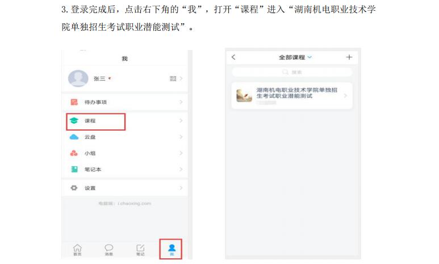
Task: Open the 待办事项 to-do icon
Action: (74, 102)
